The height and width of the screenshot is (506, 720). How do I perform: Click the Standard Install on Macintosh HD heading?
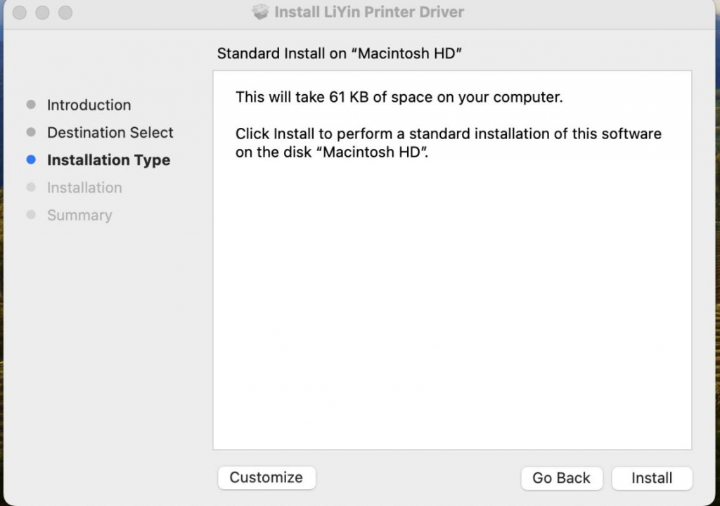[340, 53]
